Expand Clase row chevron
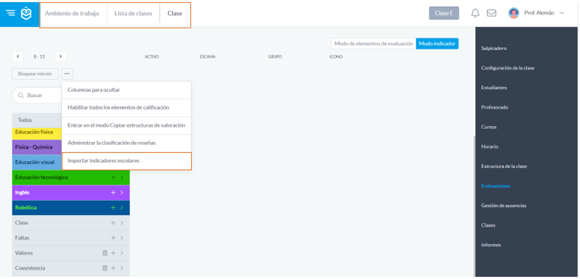This screenshot has width=580, height=279. [121, 223]
